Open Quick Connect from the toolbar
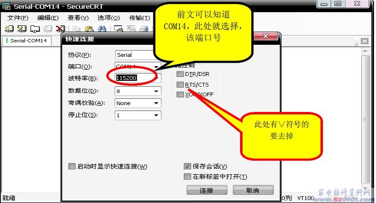This screenshot has width=376, height=203. click(22, 29)
